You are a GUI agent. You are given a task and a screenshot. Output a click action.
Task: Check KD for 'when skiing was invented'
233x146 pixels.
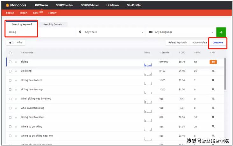(213, 99)
